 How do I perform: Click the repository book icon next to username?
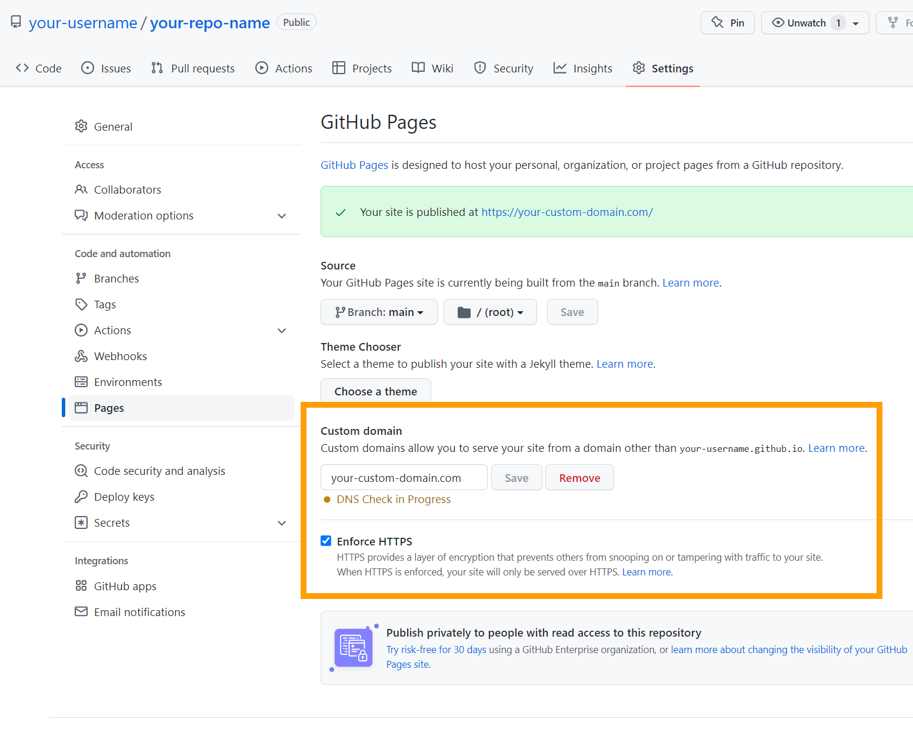pos(15,21)
